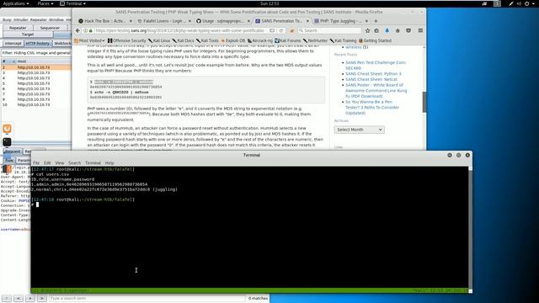The height and width of the screenshot is (303, 539).
Task: Click the reload icon in the Firefox URL bar
Action: point(281,30)
